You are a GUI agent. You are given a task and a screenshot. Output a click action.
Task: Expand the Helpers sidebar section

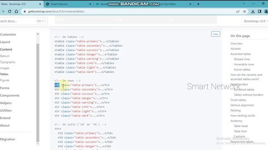6,103
